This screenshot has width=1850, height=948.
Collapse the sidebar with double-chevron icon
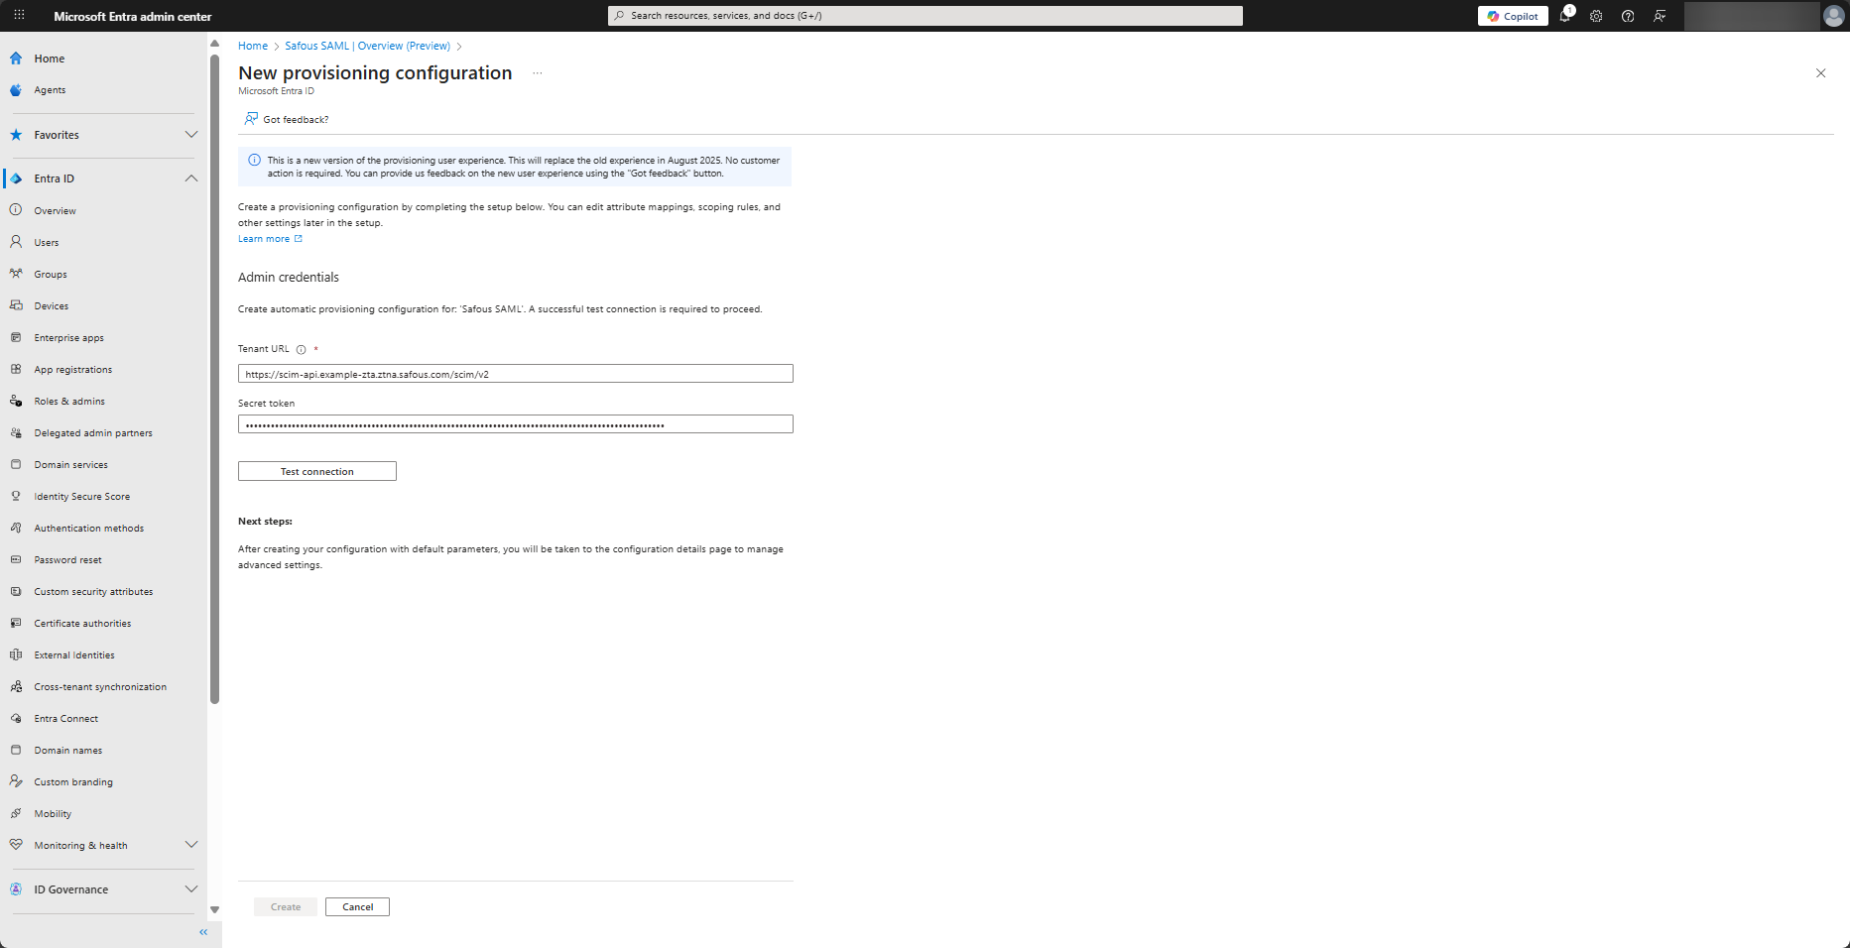(203, 932)
